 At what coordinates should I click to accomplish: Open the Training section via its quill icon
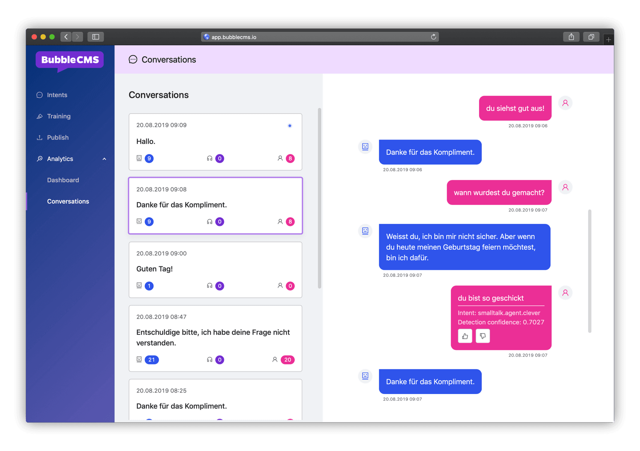pos(39,116)
